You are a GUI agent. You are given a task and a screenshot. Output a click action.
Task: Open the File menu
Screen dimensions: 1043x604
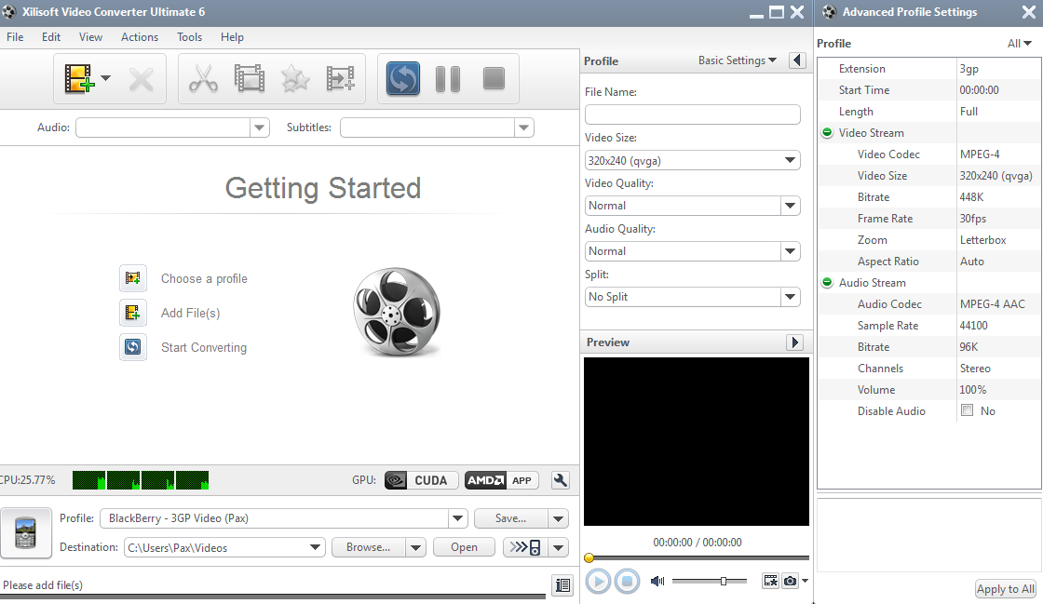15,37
